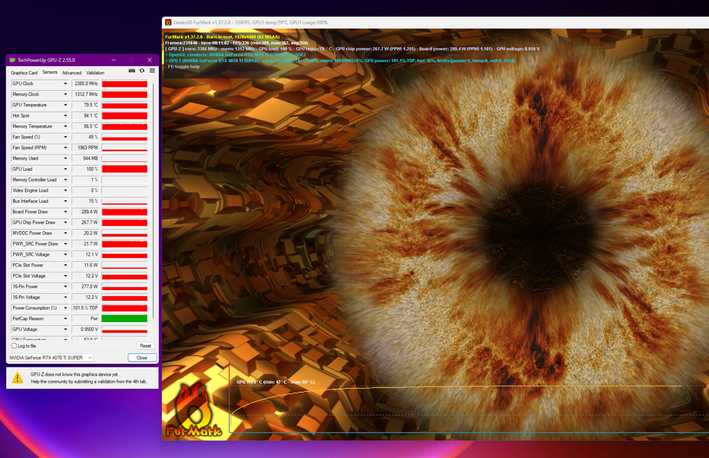Click the green PerfCap Reason bar

click(124, 319)
